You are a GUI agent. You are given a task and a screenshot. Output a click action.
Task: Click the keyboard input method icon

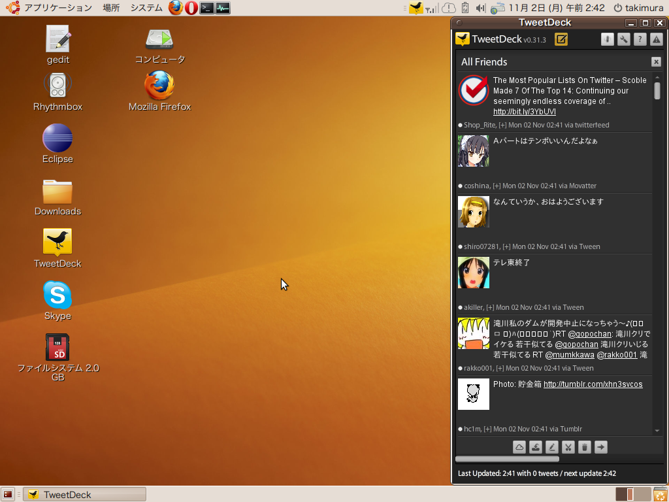497,8
